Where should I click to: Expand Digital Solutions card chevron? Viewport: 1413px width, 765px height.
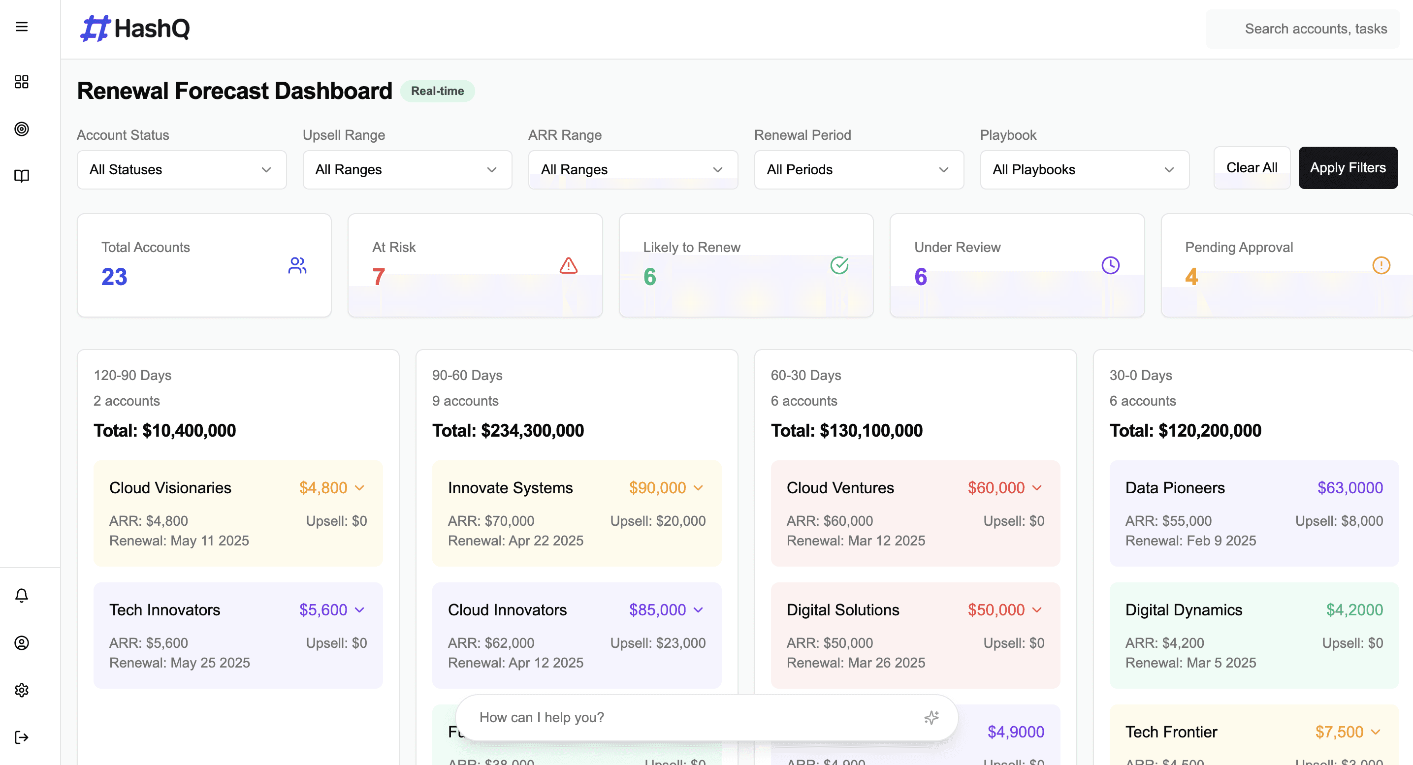click(x=1037, y=610)
